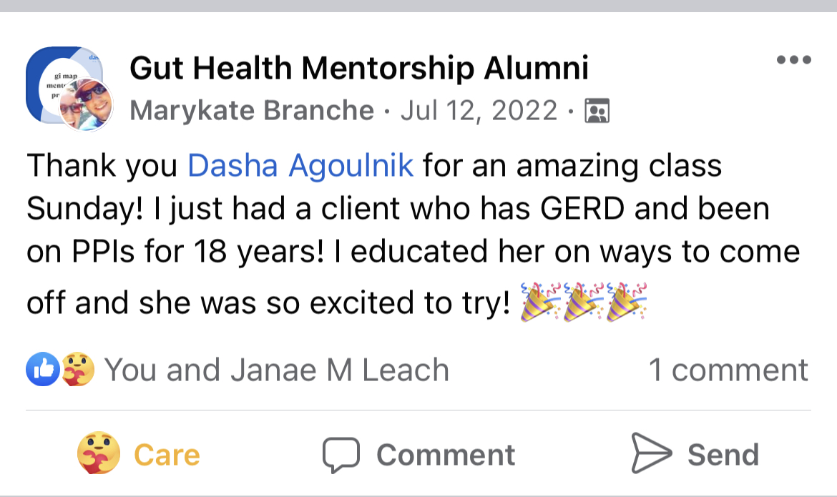
Task: Select the Send button label
Action: click(x=723, y=455)
